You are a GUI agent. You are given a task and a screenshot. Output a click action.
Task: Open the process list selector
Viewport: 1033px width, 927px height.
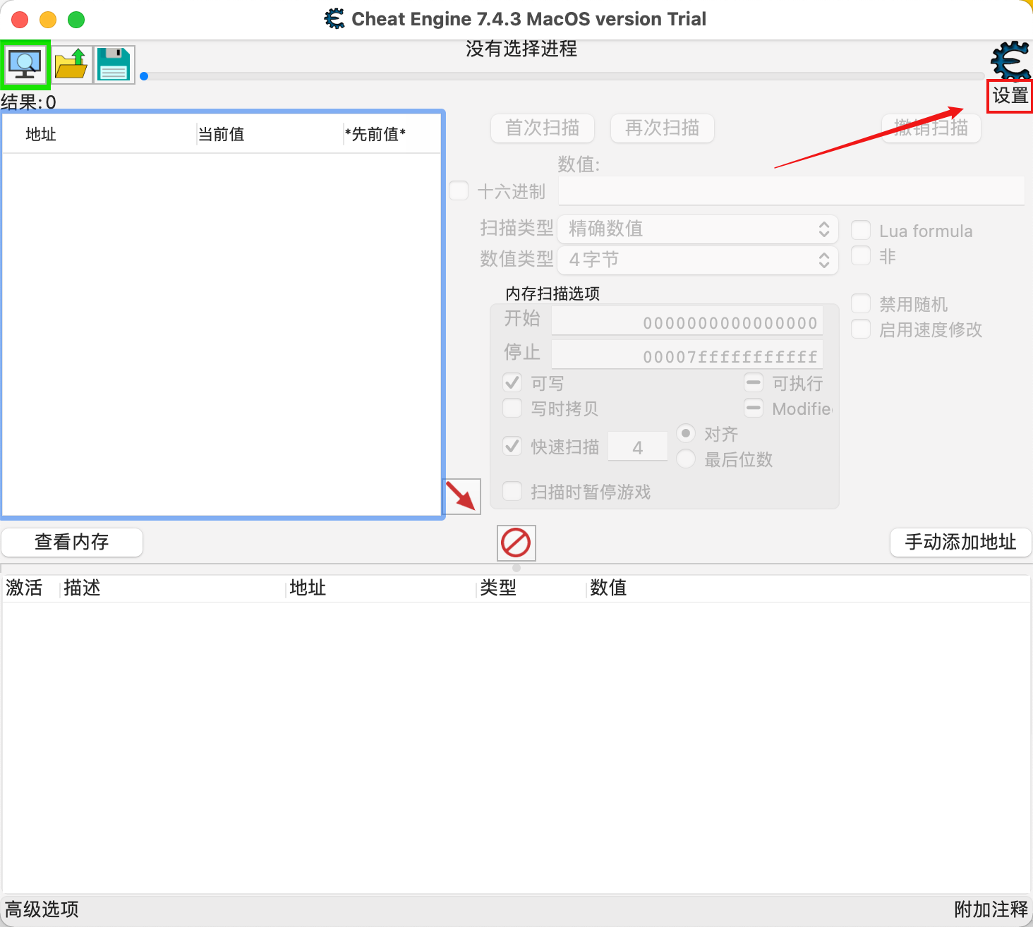pyautogui.click(x=25, y=63)
